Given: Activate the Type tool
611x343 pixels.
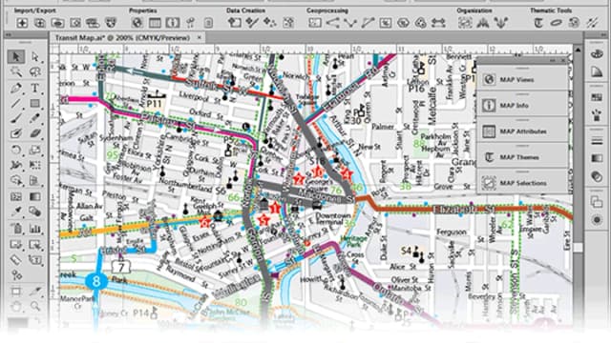Looking at the screenshot, I should (35, 88).
